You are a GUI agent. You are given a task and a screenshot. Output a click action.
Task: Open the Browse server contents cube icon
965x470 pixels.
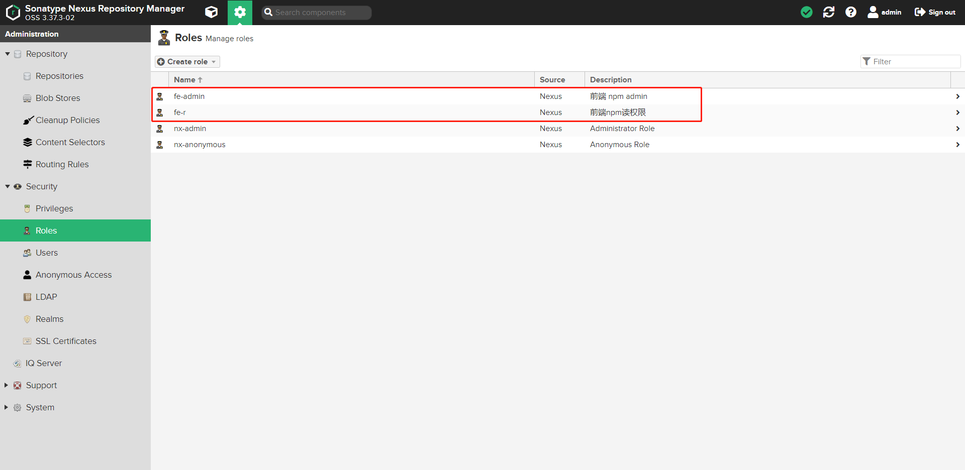click(x=212, y=12)
